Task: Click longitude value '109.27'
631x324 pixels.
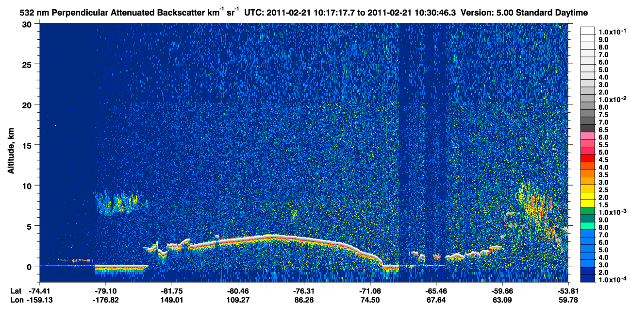Action: click(x=238, y=300)
